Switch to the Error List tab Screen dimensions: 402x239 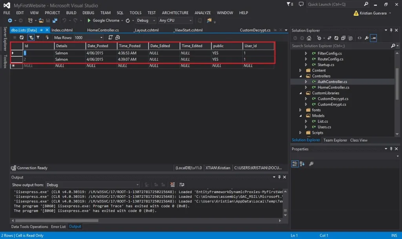click(58, 227)
